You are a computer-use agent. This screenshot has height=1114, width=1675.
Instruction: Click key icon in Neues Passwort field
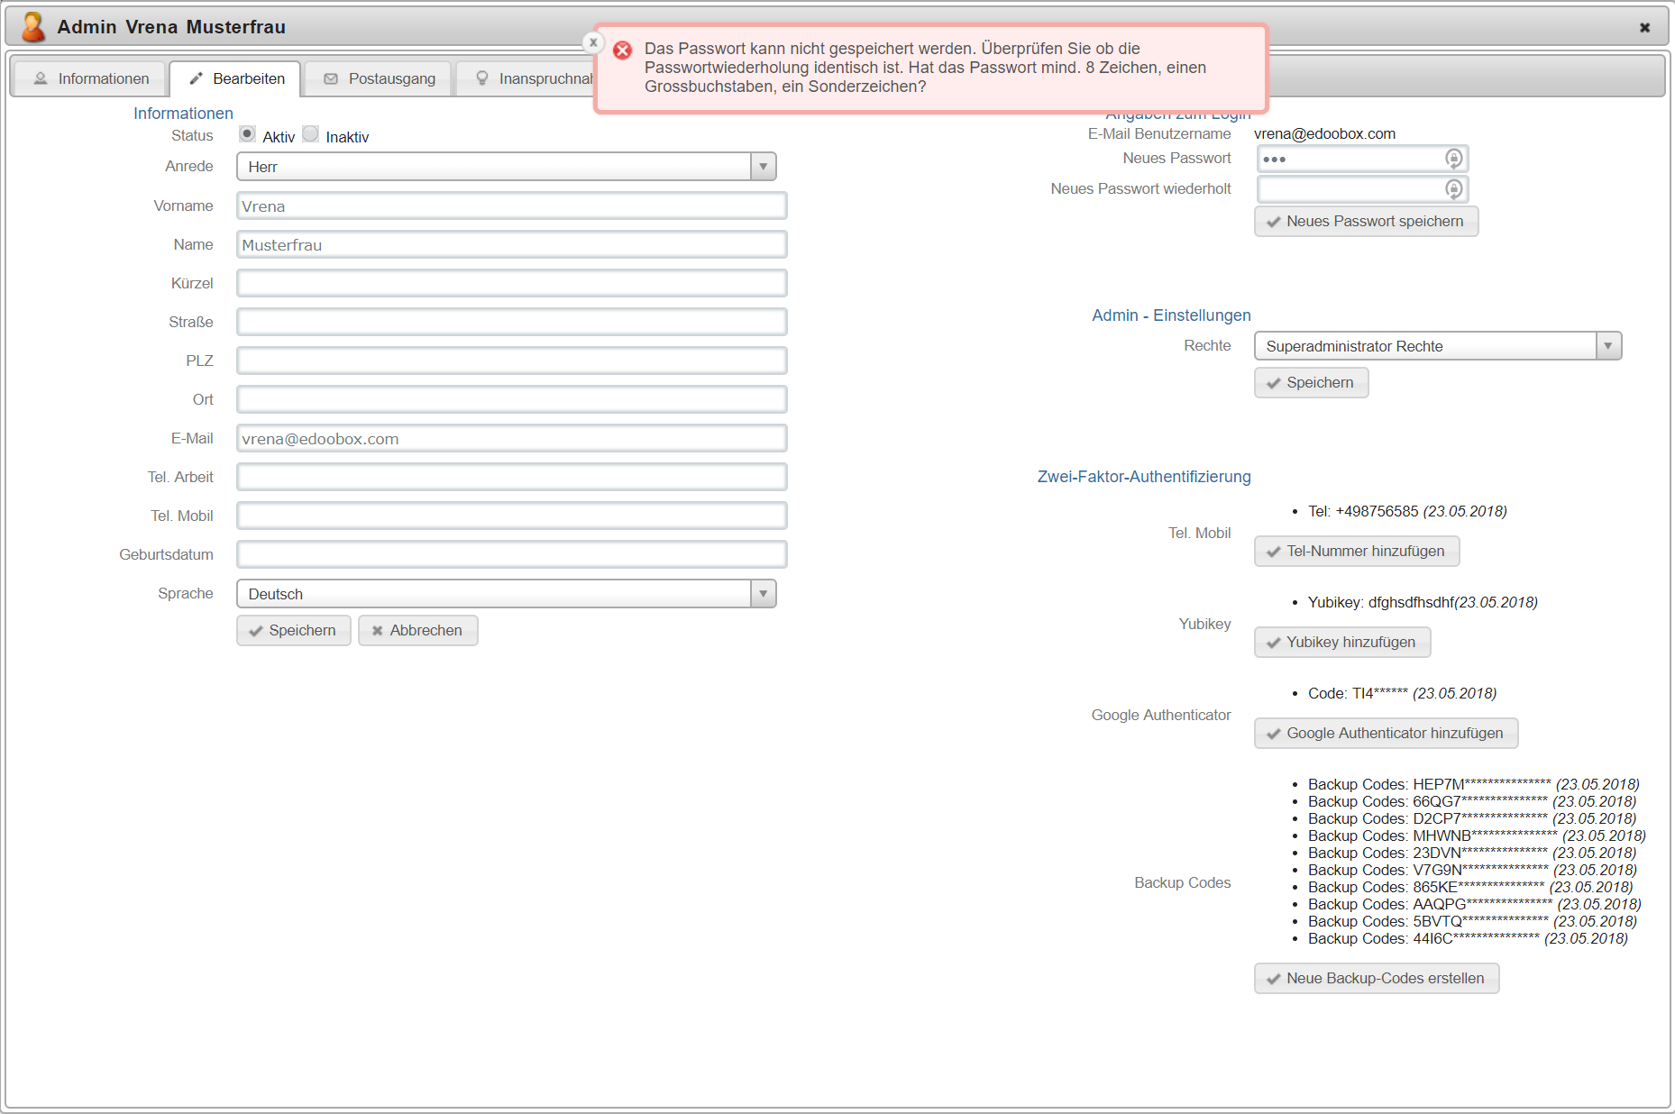click(1453, 159)
